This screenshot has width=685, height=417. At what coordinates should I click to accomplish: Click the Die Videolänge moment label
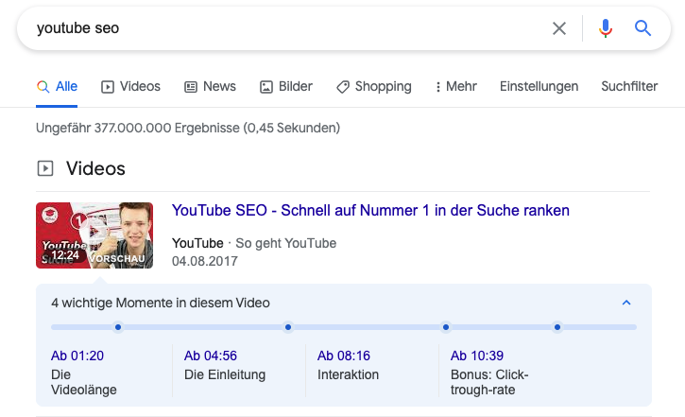[84, 382]
